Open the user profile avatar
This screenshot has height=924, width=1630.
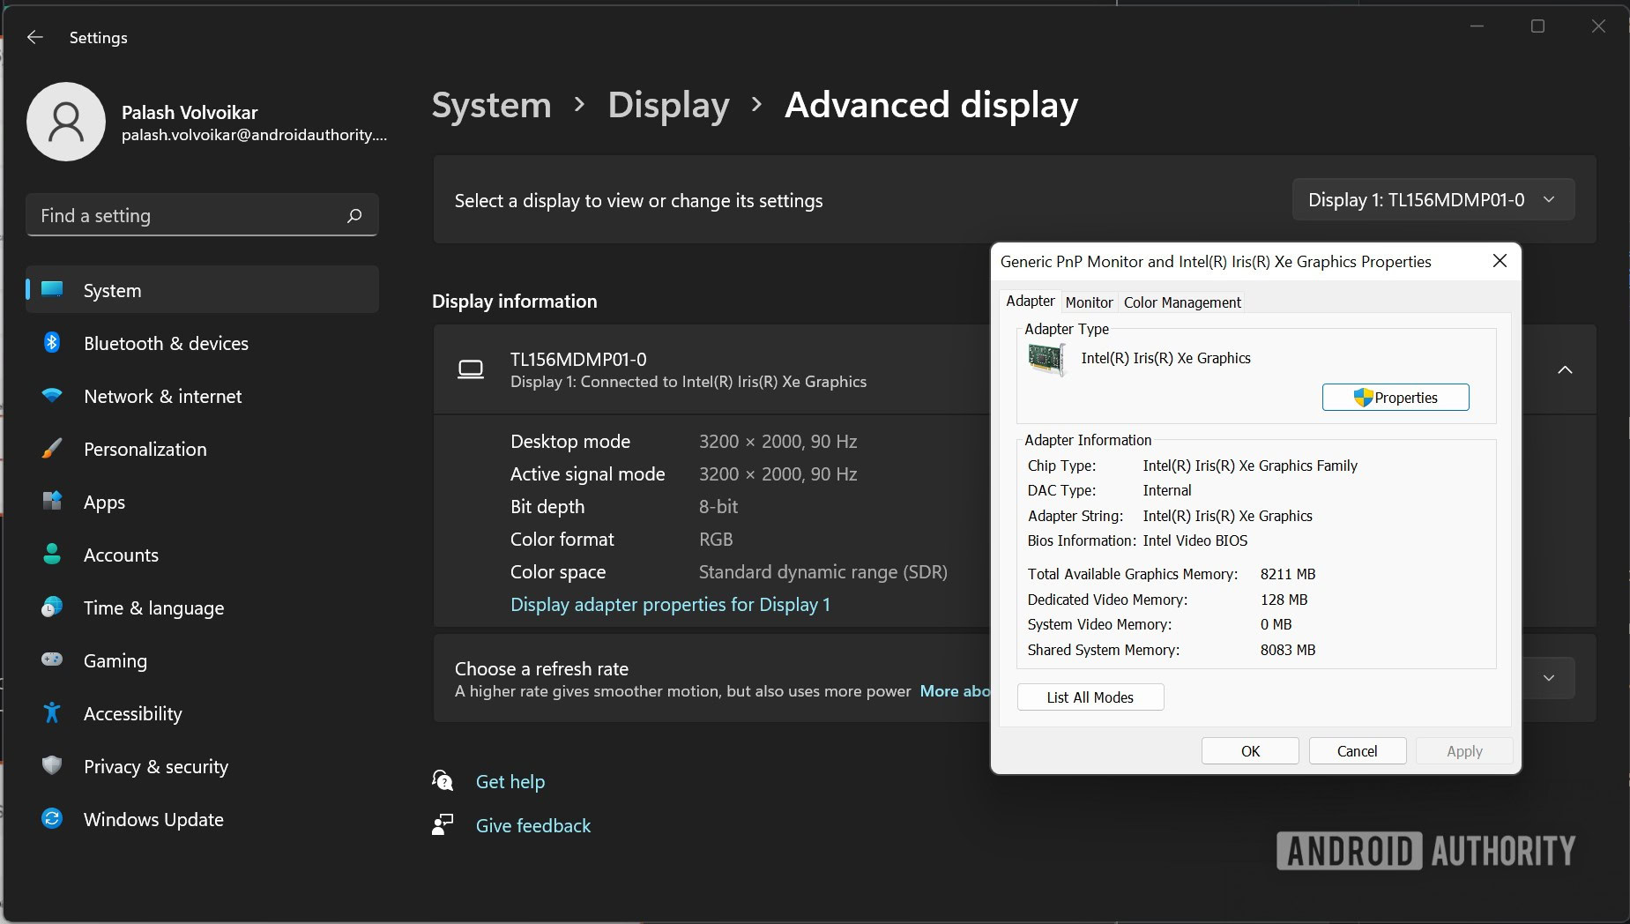[x=66, y=122]
